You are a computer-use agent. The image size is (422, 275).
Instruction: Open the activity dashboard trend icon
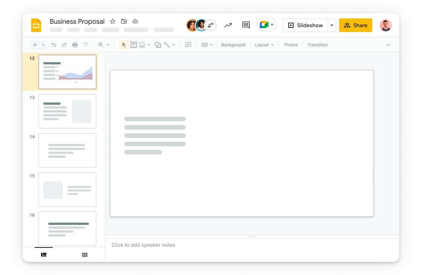click(228, 25)
